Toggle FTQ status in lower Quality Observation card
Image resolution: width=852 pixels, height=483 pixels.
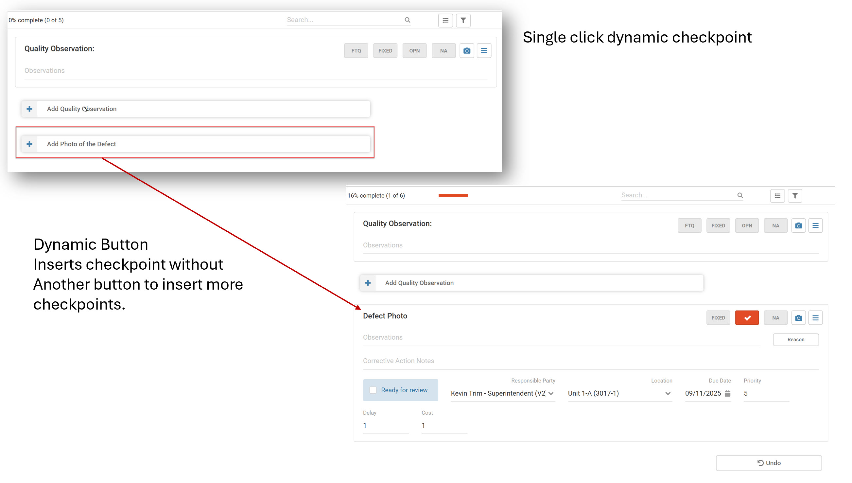pos(689,225)
